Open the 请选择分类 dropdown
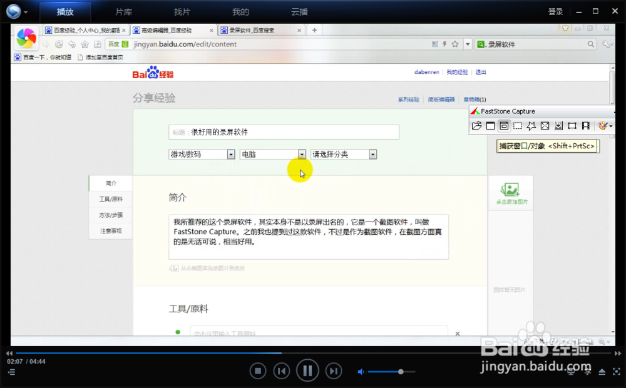This screenshot has height=388, width=626. click(372, 153)
